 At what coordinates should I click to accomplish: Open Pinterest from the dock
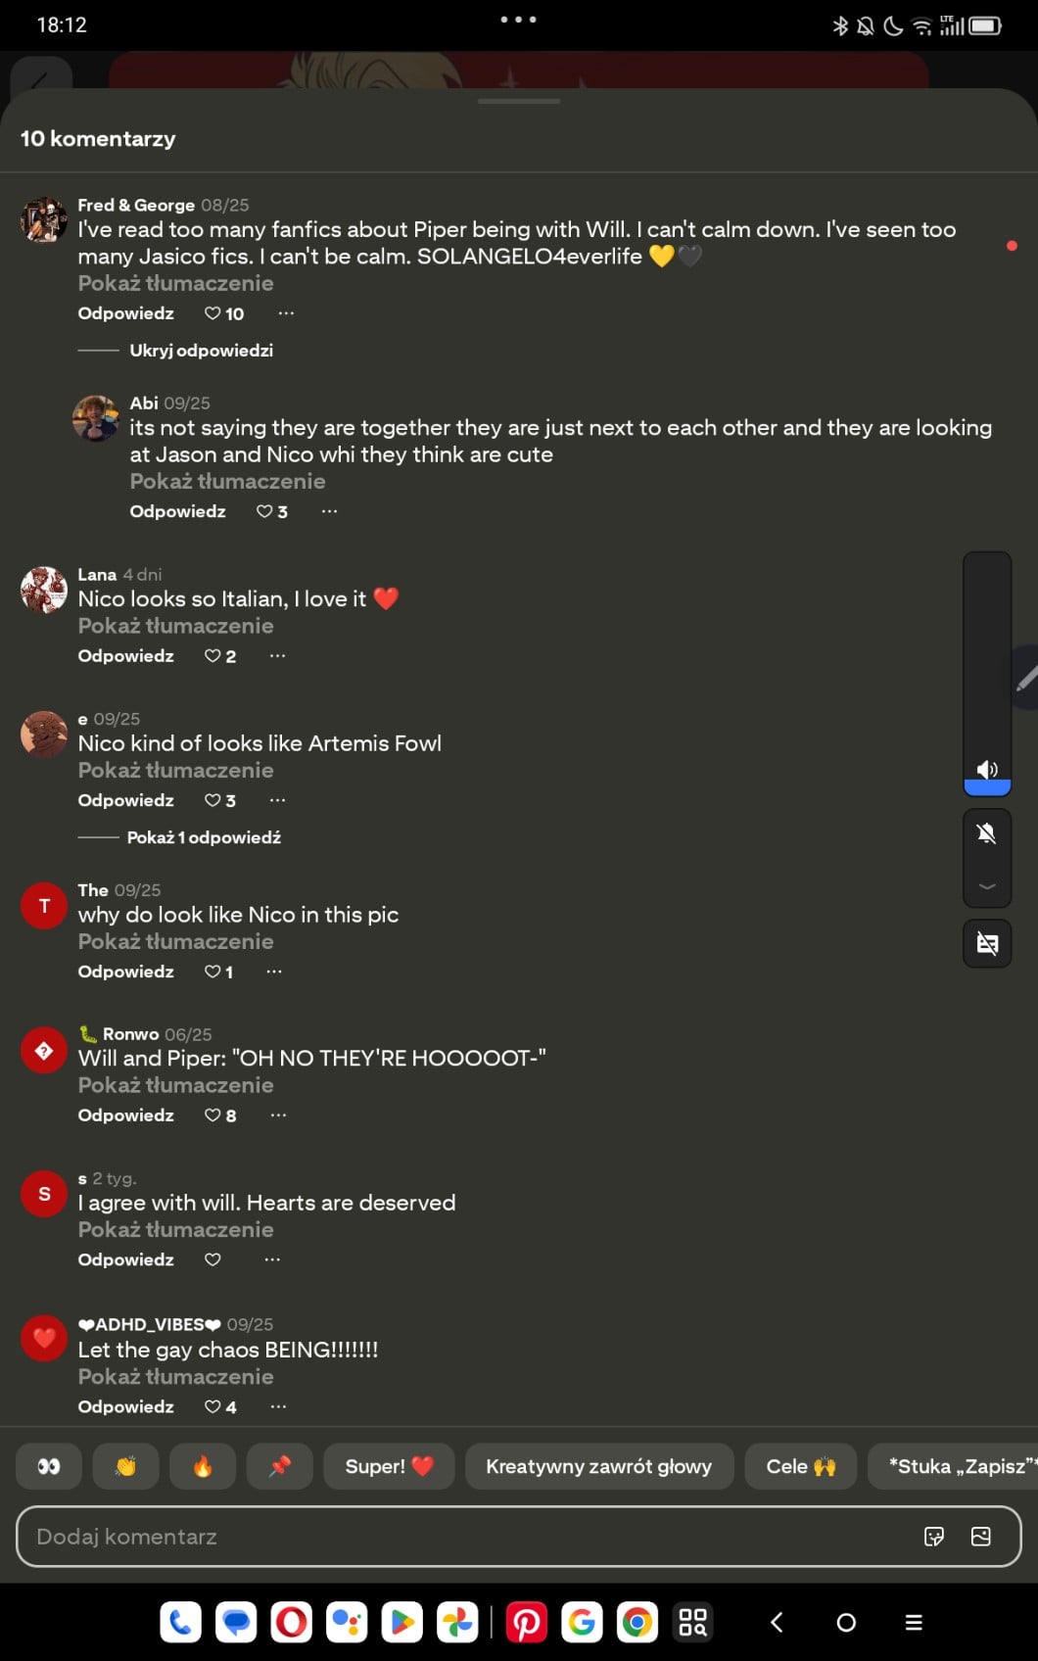(x=526, y=1623)
